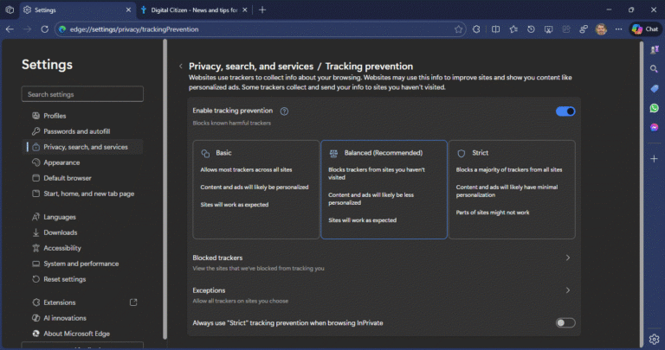This screenshot has width=665, height=350.
Task: Close the Digital Citizen tab
Action: click(245, 10)
